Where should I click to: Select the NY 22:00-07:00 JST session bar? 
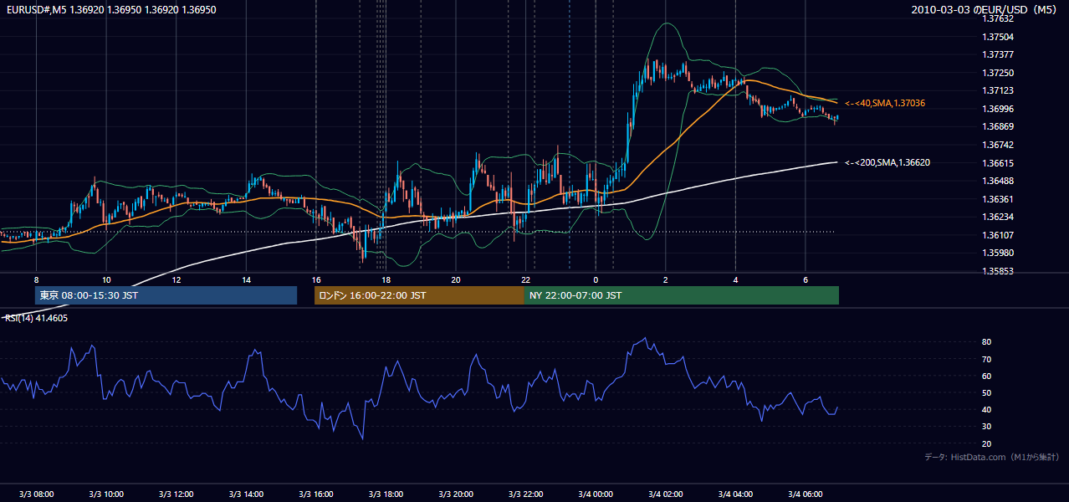tap(682, 295)
